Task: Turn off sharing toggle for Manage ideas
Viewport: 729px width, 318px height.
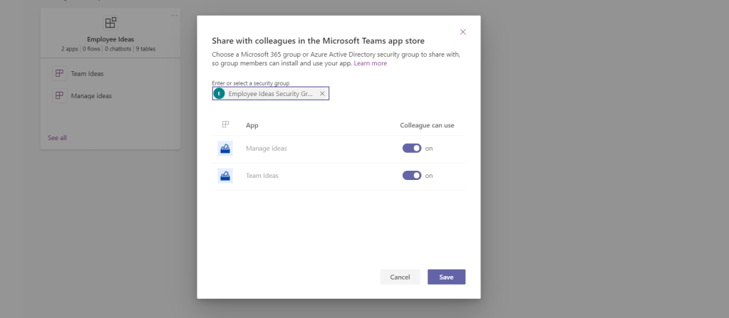Action: pyautogui.click(x=412, y=149)
